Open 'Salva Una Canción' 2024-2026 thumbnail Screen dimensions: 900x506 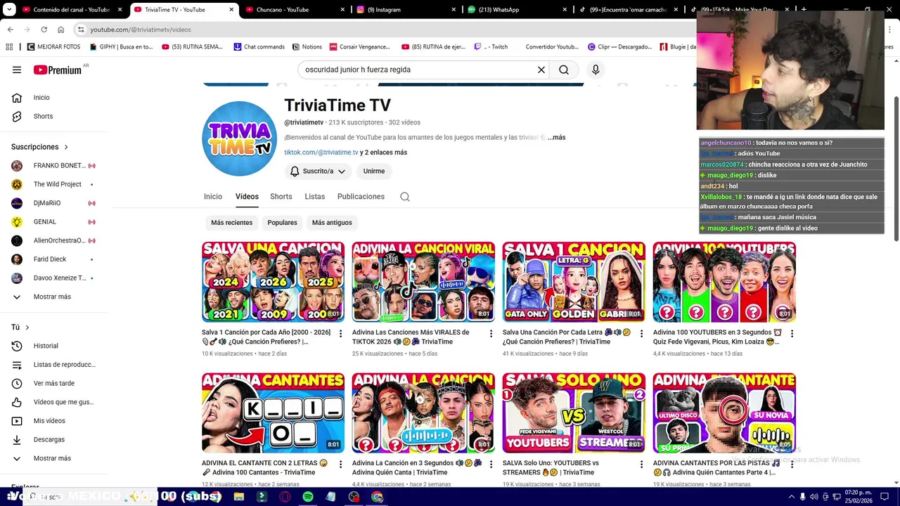273,282
